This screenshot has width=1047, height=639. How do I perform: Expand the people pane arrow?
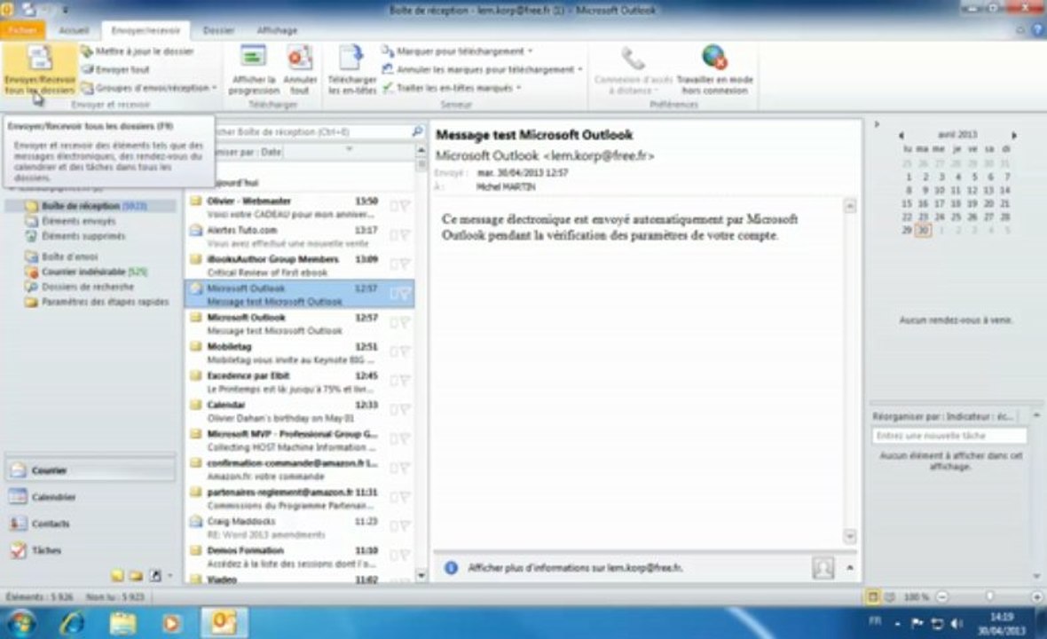coord(850,567)
